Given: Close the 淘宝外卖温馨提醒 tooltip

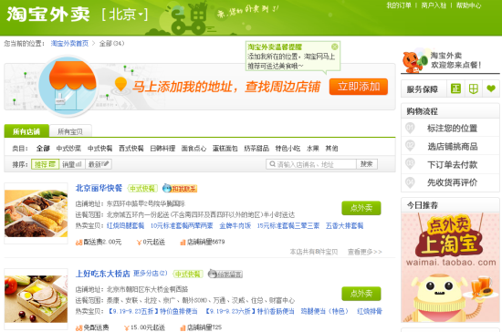Looking at the screenshot, I should (x=335, y=47).
